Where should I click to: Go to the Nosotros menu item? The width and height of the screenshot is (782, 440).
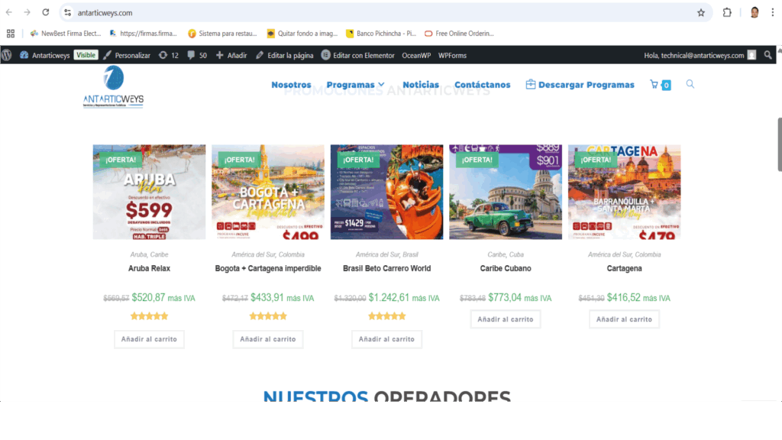[291, 85]
